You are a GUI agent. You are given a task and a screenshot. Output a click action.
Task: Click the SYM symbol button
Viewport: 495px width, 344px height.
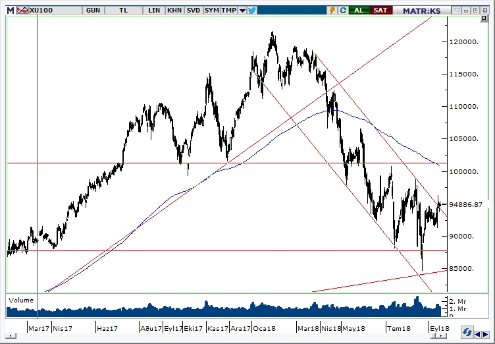click(x=211, y=10)
